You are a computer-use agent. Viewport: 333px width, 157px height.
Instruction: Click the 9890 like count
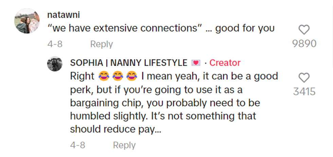click(x=304, y=43)
